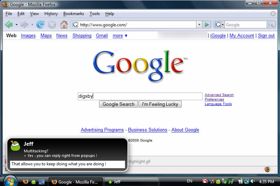
Task: Open the Gmail link
Action: (102, 36)
